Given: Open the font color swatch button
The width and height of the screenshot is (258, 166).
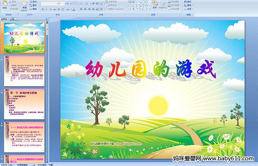Looking at the screenshot, I should 74,9.
